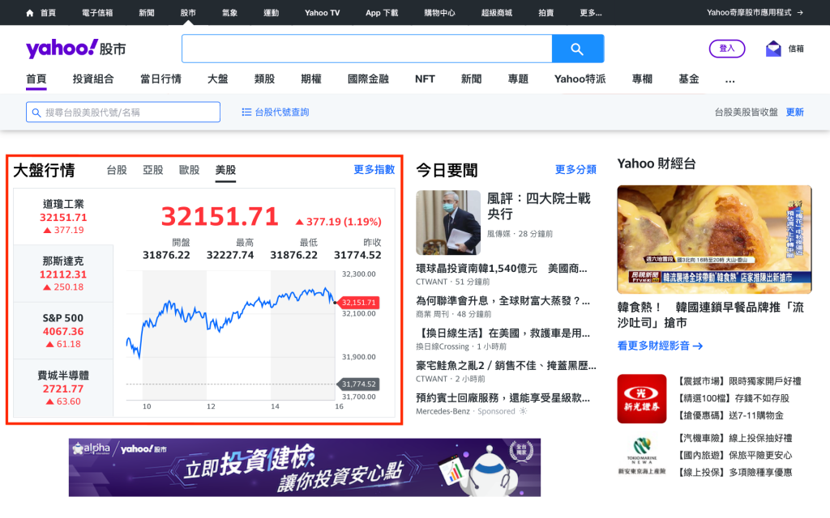
Task: Click magnifier icon in stock code search
Action: coord(36,113)
